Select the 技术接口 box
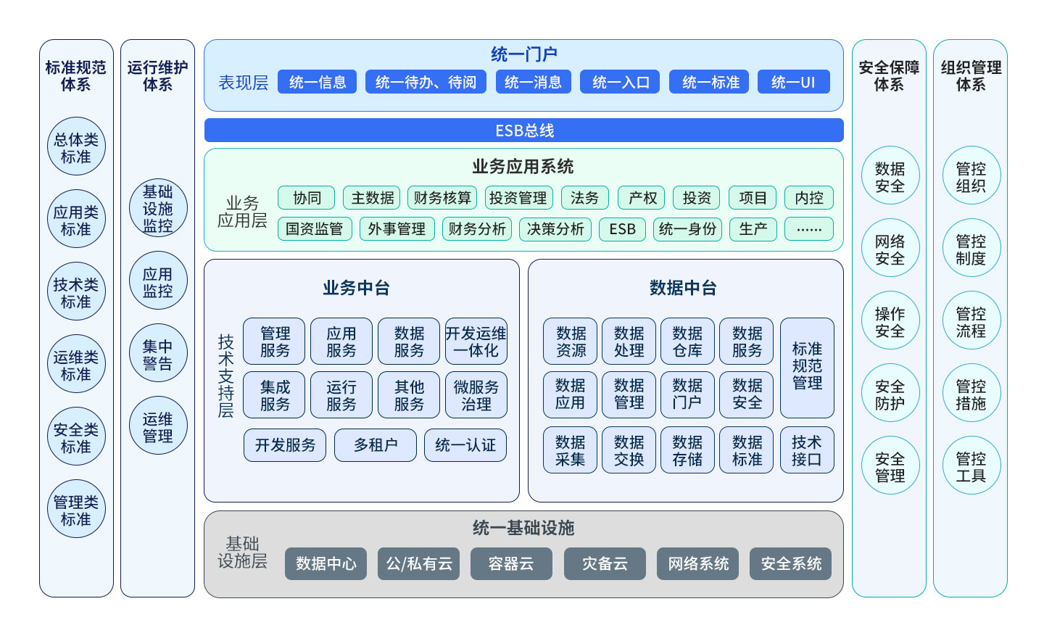 tap(807, 450)
